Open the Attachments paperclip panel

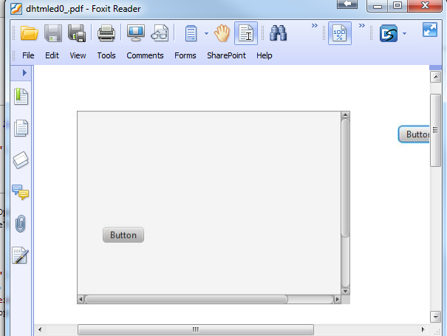coord(20,224)
